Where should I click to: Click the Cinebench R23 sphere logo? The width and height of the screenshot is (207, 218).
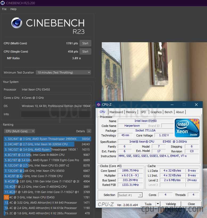tap(17, 23)
